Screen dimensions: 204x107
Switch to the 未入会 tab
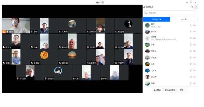click(x=184, y=19)
